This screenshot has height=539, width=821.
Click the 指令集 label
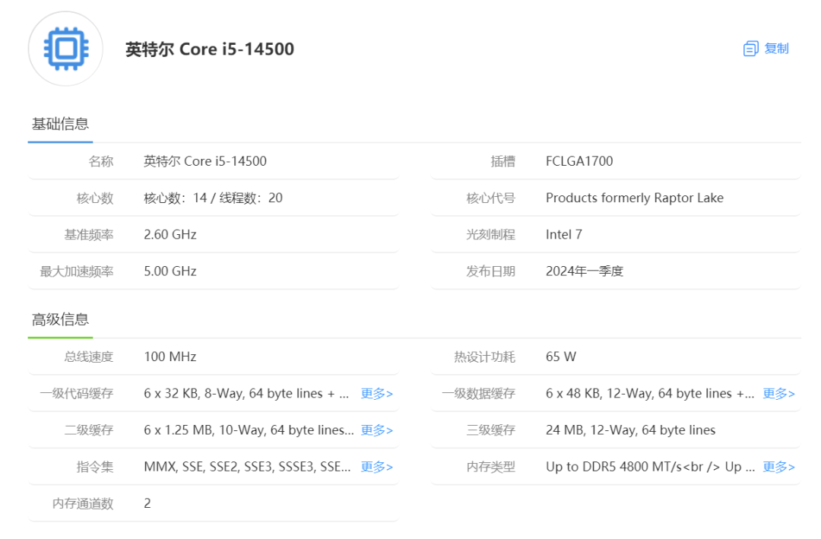(x=95, y=467)
